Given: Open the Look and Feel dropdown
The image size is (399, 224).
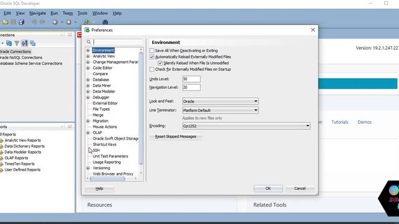Looking at the screenshot, I should point(220,101).
